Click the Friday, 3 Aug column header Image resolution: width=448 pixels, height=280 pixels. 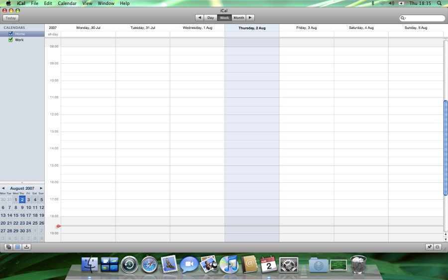point(307,28)
